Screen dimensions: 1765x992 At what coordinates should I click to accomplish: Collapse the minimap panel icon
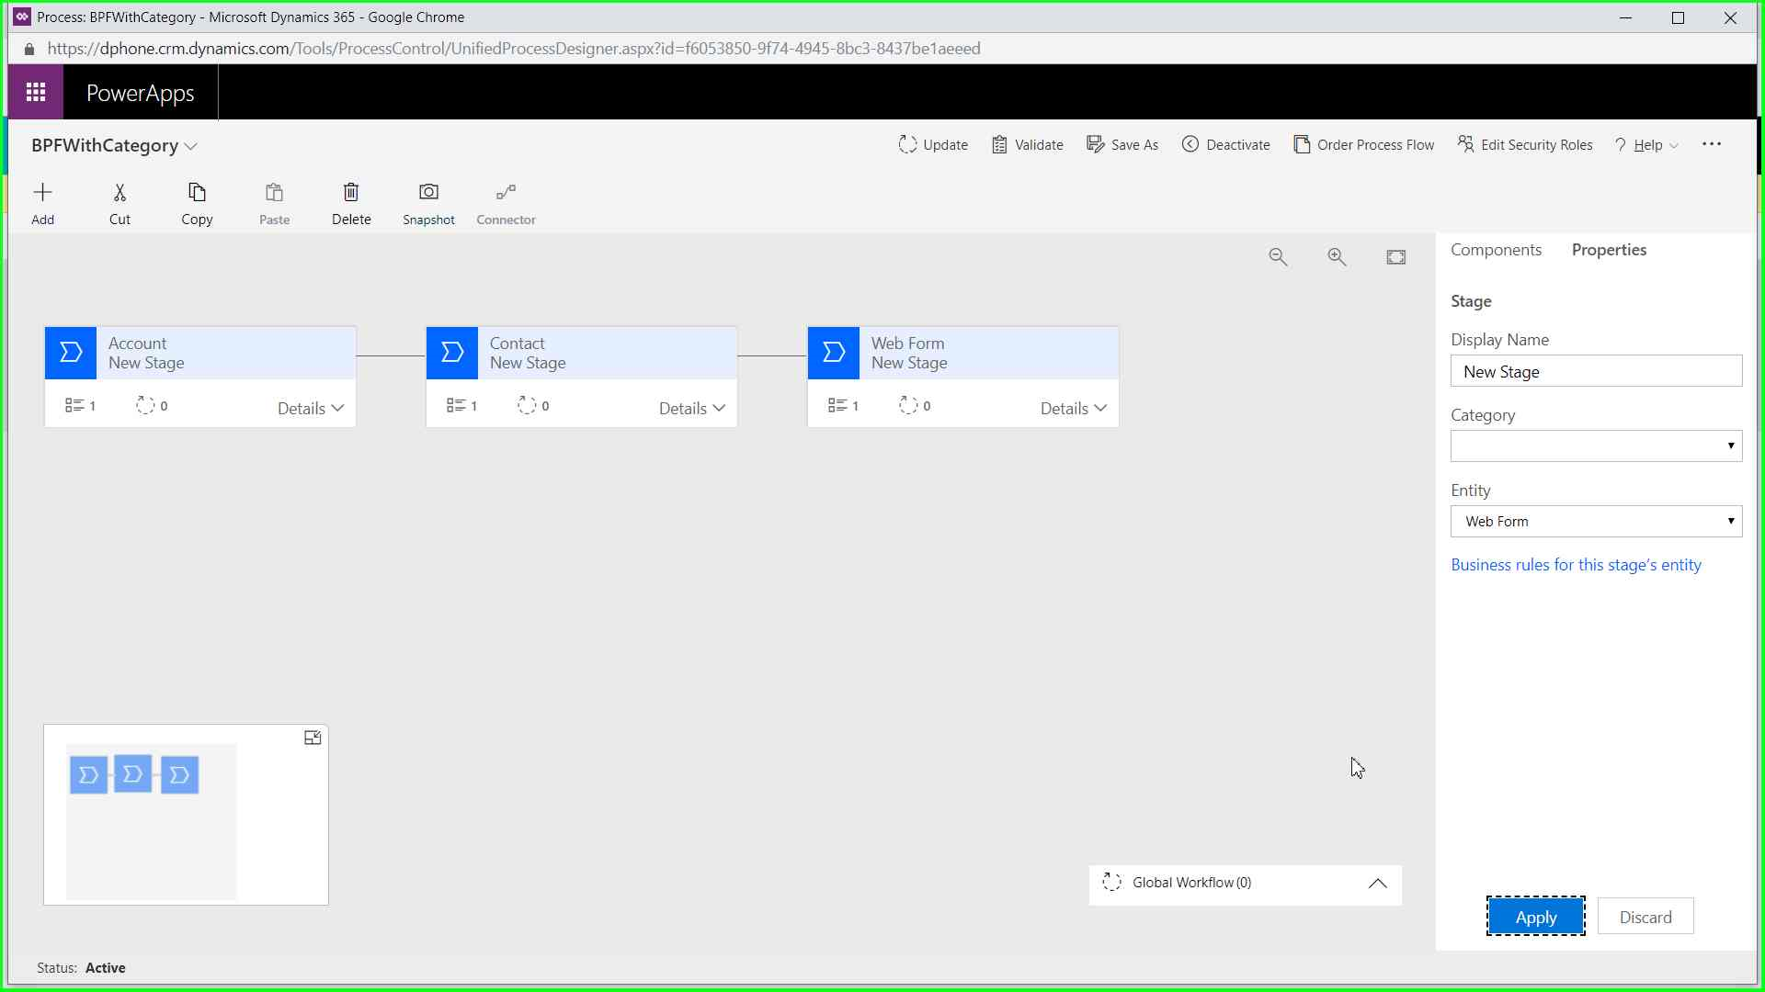(x=313, y=738)
